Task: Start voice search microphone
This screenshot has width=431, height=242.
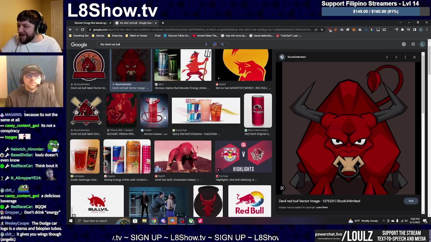Action: (x=206, y=44)
